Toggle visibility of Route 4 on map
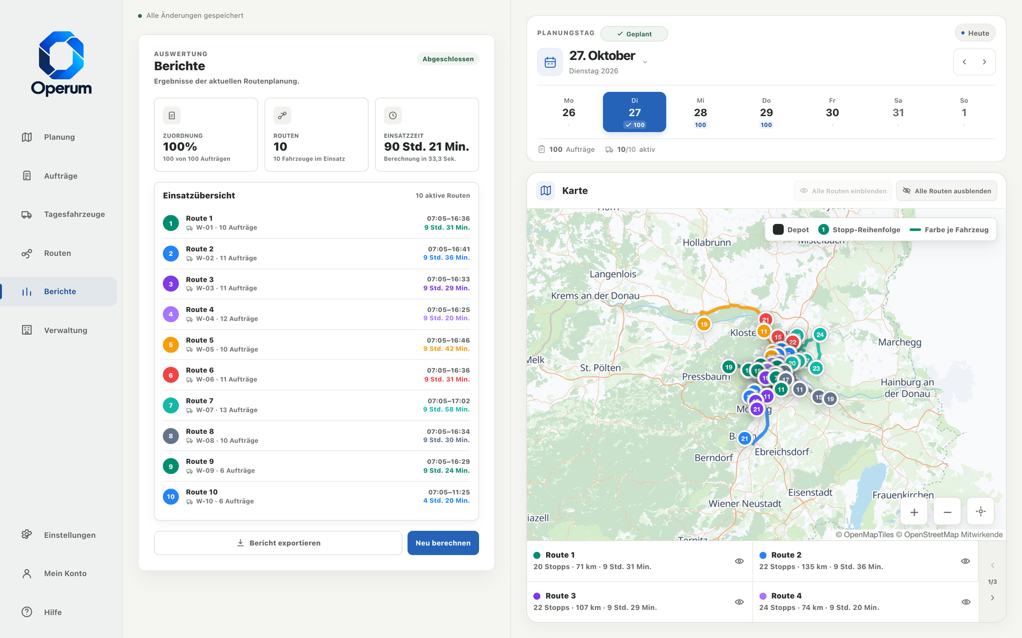This screenshot has width=1022, height=638. 965,602
